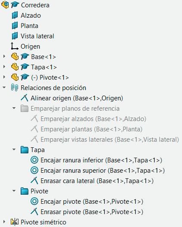This screenshot has width=182, height=227.
Task: Click the Vista lateral plane icon
Action: click(x=15, y=36)
